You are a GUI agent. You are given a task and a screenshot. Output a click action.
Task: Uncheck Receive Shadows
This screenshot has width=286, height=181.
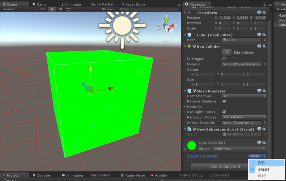coord(224,101)
